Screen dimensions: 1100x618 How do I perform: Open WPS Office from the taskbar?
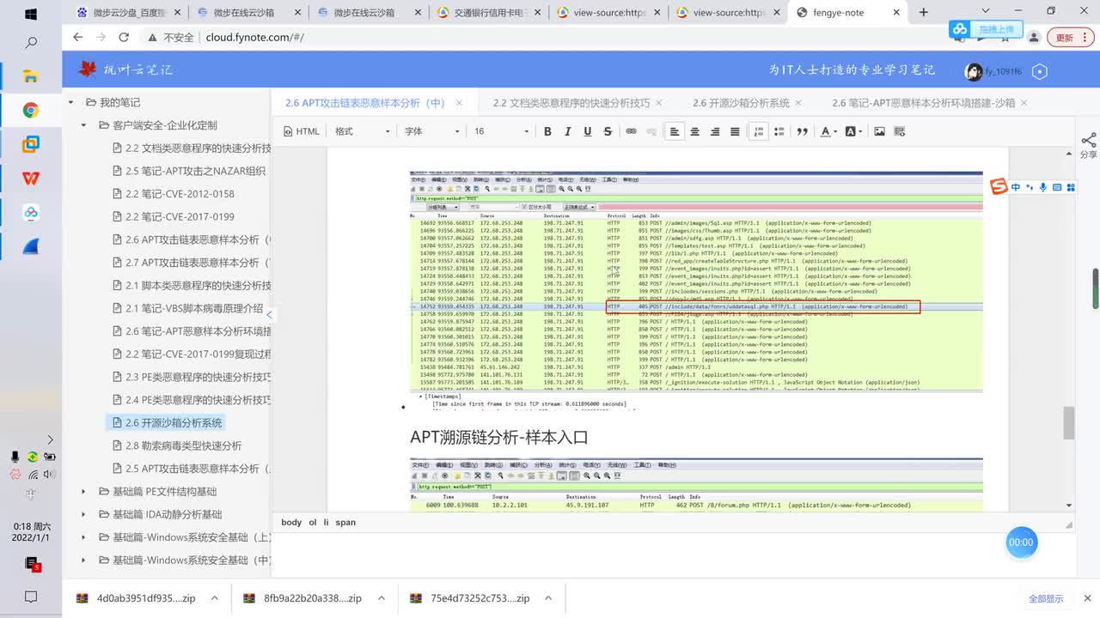[31, 179]
